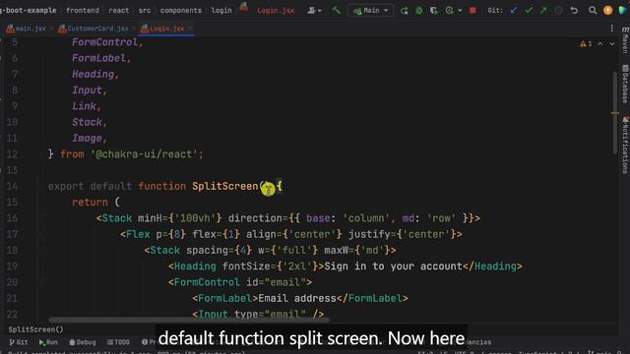Screen dimensions: 630x354
Task: Open the Git tool window at bottom
Action: click(19, 342)
